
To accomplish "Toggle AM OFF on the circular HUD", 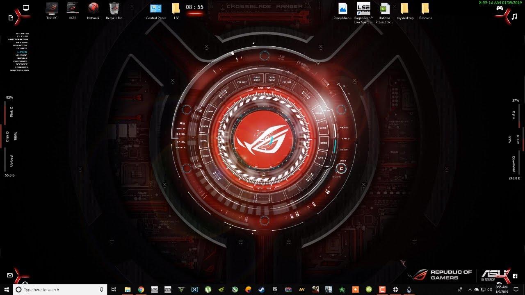I will (x=242, y=81).
